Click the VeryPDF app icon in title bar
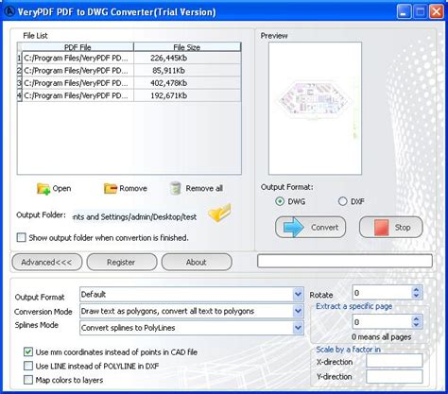448x394 pixels. pos(9,11)
